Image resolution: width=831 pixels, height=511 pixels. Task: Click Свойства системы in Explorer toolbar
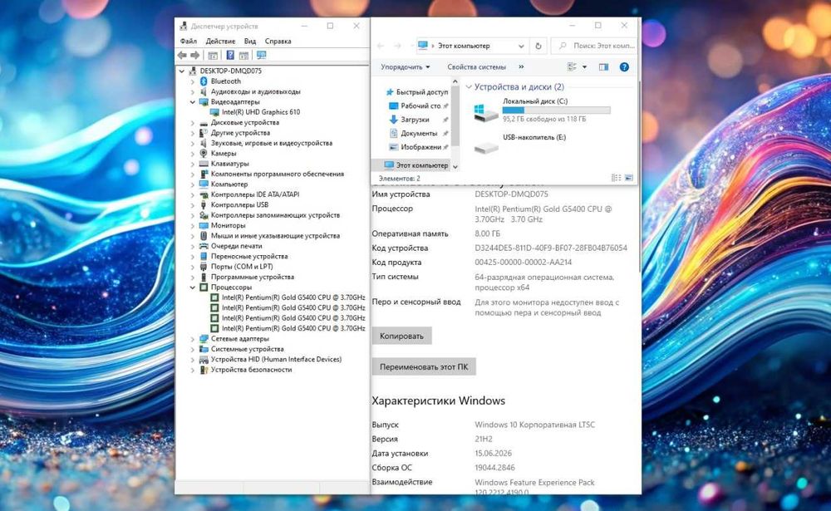coord(476,66)
